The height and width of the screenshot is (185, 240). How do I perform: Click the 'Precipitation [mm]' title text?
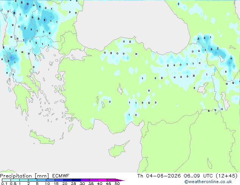click(x=25, y=176)
